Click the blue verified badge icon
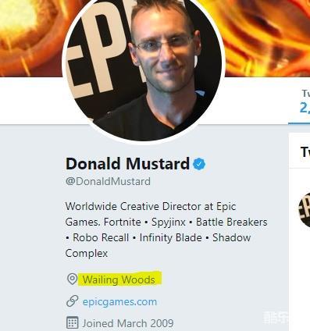Screen dimensions: 310x331 click(x=199, y=164)
